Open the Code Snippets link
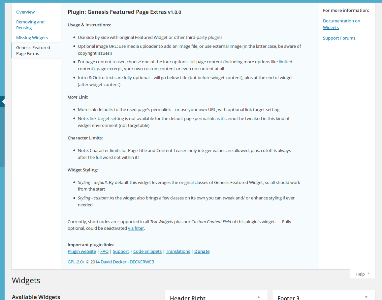This screenshot has width=382, height=300. tap(147, 251)
